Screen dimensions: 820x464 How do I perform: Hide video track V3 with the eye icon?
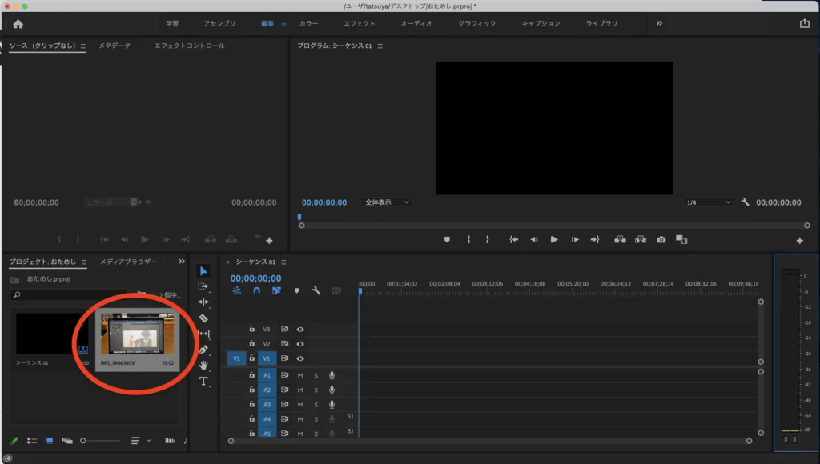click(300, 329)
